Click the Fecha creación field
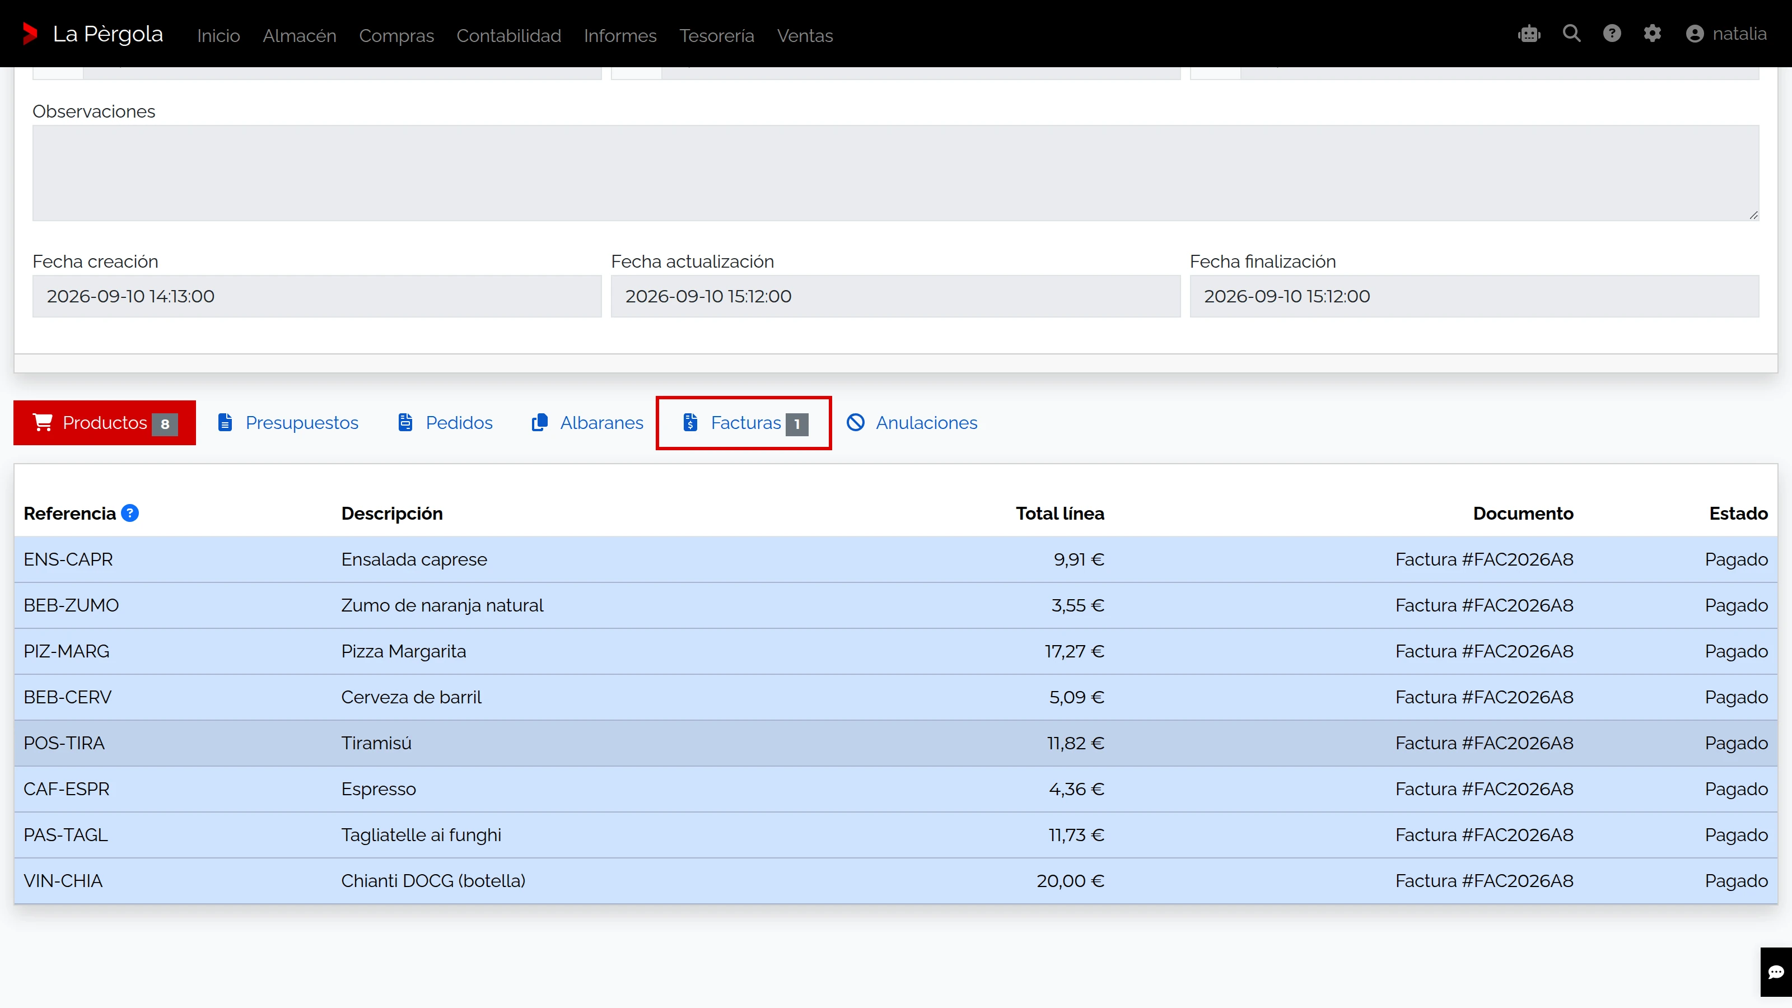1792x1008 pixels. pyautogui.click(x=316, y=296)
